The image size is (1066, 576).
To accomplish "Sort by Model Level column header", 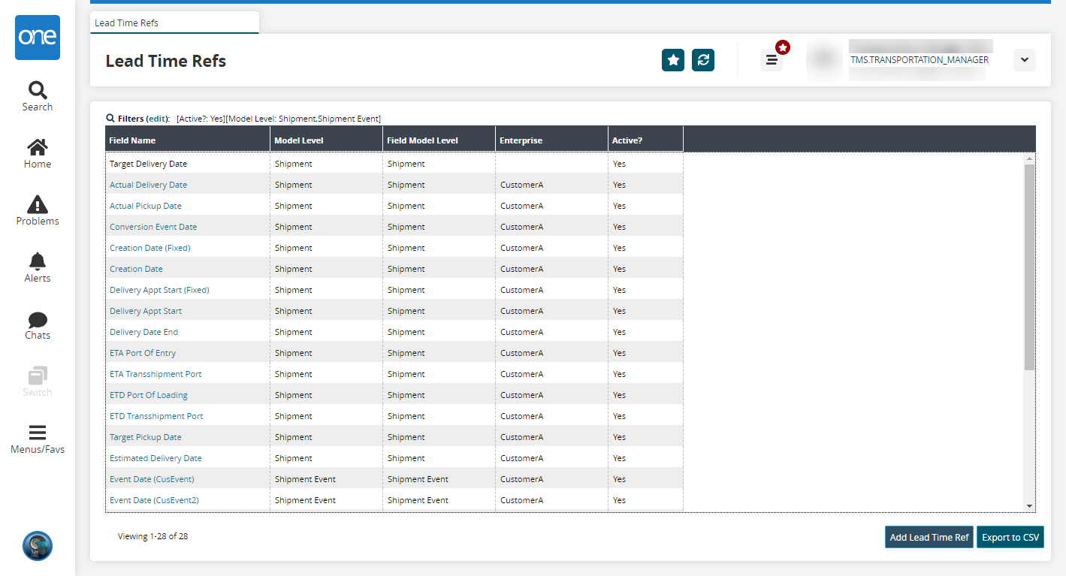I will 299,140.
